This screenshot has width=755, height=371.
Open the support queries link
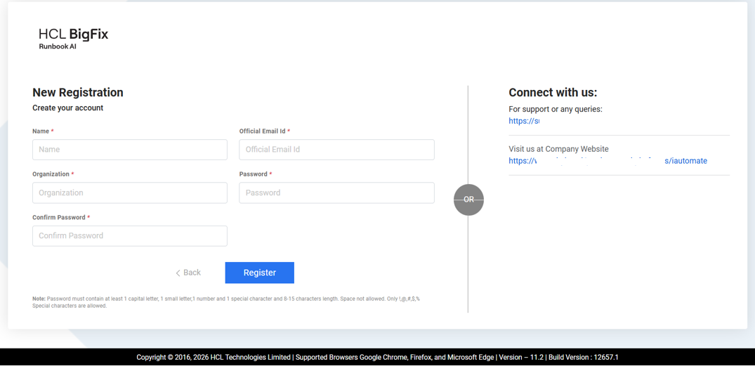click(x=524, y=121)
